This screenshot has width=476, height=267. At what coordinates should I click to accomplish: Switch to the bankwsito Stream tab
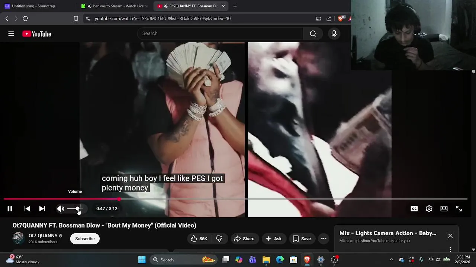point(115,6)
